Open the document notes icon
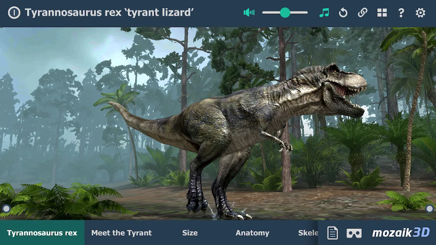436x245 pixels. coord(332,233)
